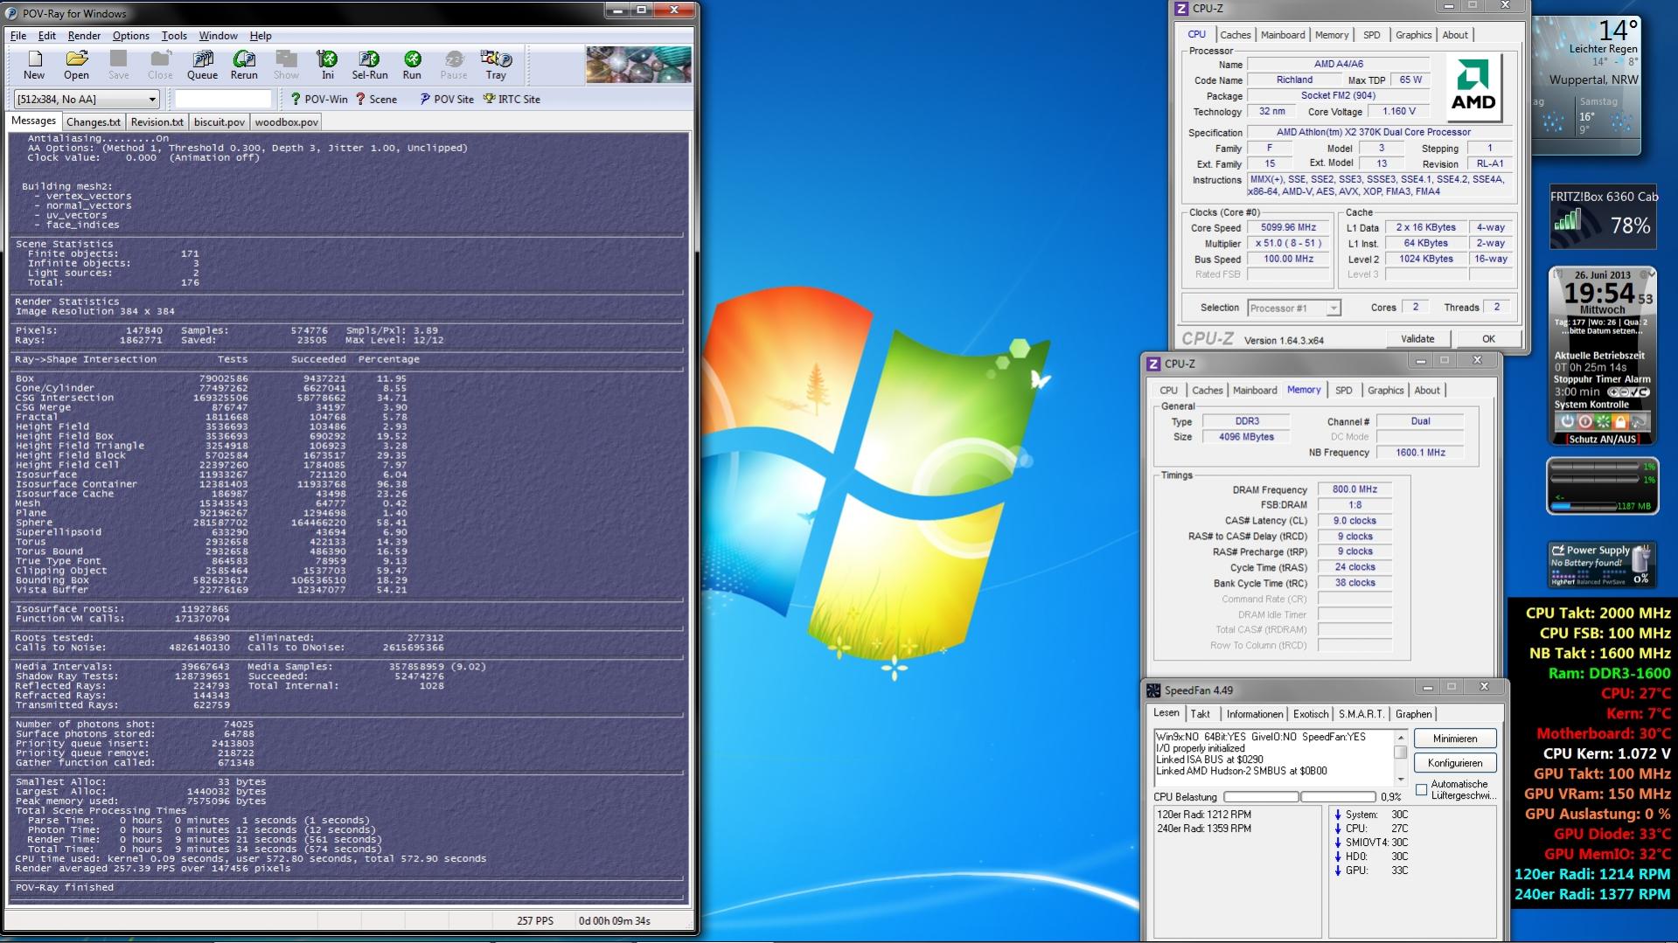Open POV-Win help from the toolbar
Viewport: 1678px width, 943px height.
click(319, 99)
